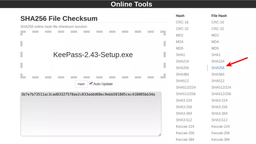Open MD5 in the Hash column
Image resolution: width=256 pixels, height=144 pixels.
tap(179, 48)
